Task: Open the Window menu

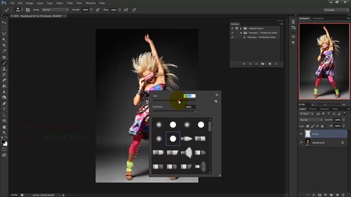Action: [x=90, y=3]
